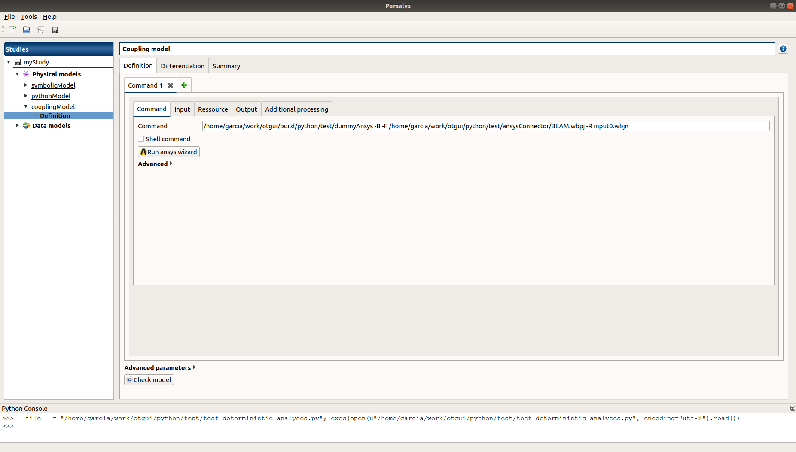Click the Check model button
This screenshot has width=796, height=452.
(149, 380)
